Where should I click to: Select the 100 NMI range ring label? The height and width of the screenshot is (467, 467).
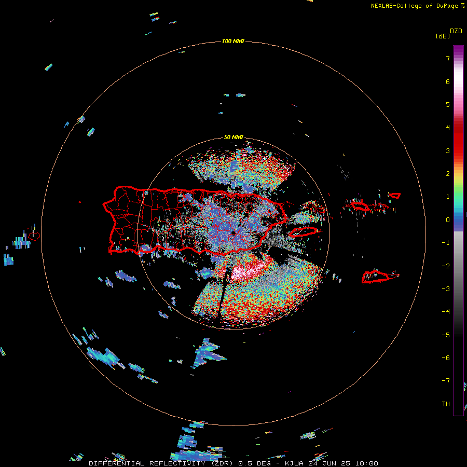click(x=233, y=41)
